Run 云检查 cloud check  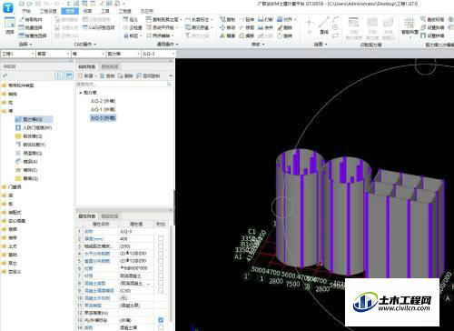tap(133, 27)
